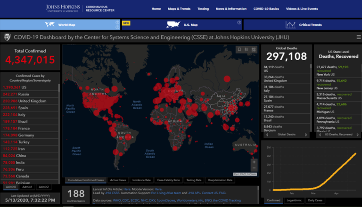Select the Turkey row in confirmed cases list
This screenshot has height=207, width=362.
[30, 142]
